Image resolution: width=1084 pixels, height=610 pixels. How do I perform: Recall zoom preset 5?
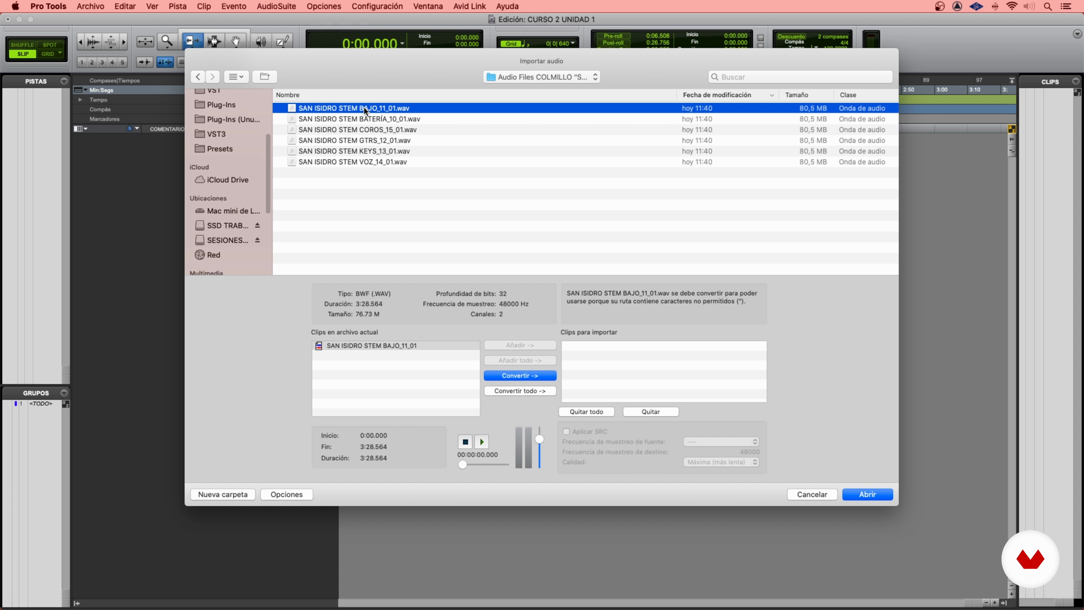click(x=123, y=62)
